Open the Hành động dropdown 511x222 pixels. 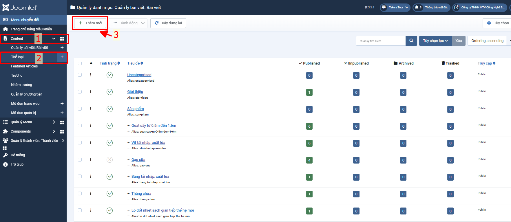pos(129,23)
